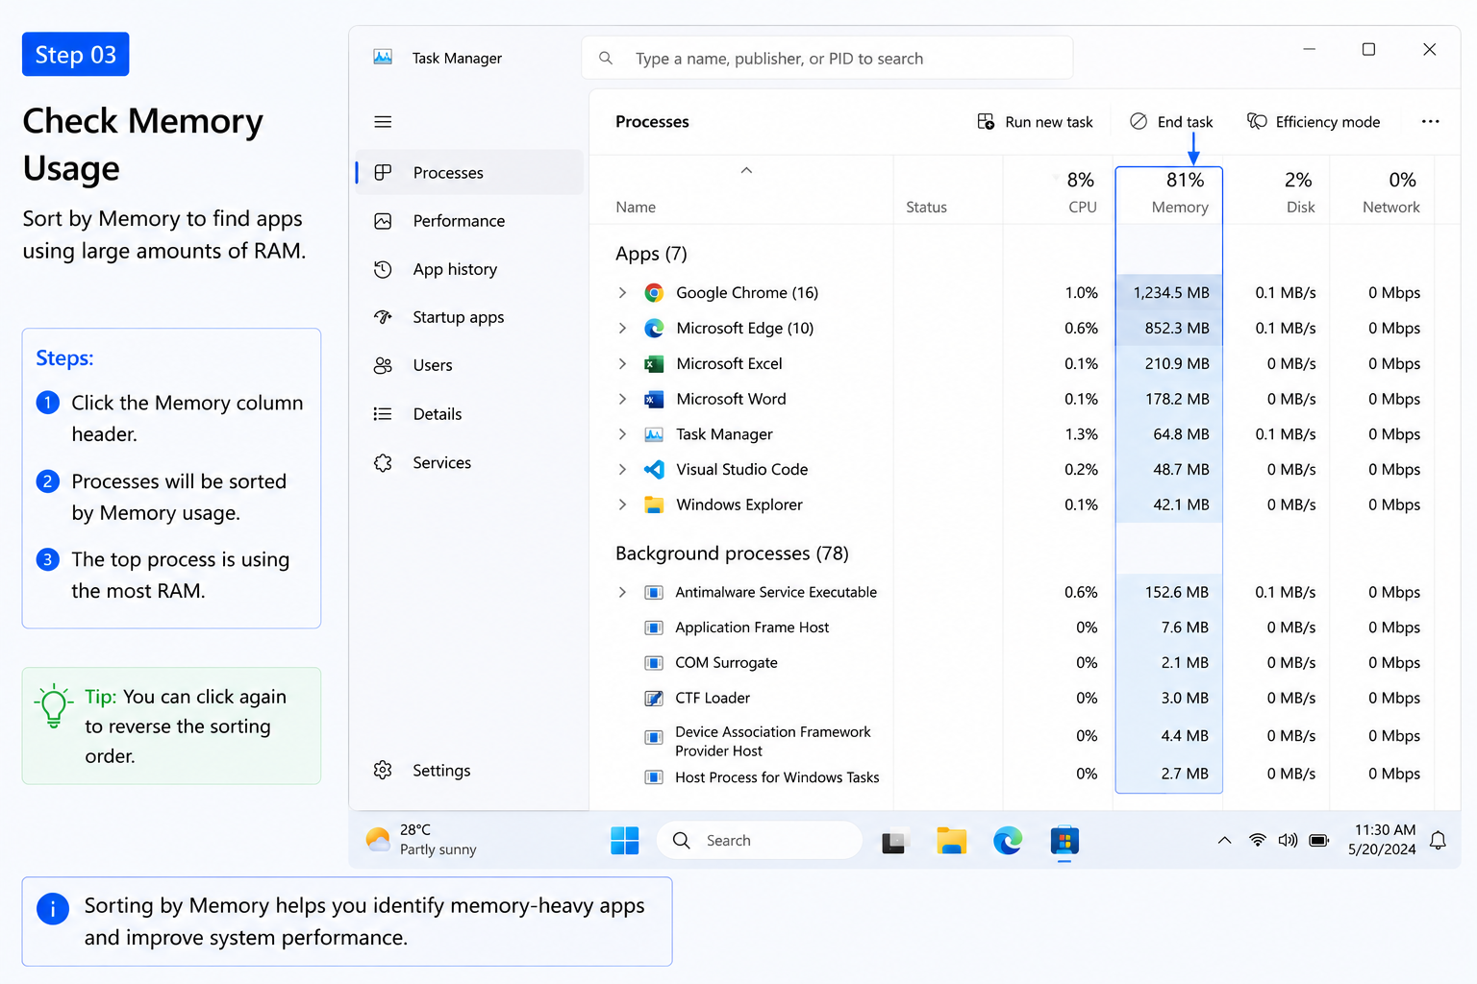The width and height of the screenshot is (1477, 984).
Task: Click the Microsoft Word process icon
Action: pyautogui.click(x=654, y=400)
